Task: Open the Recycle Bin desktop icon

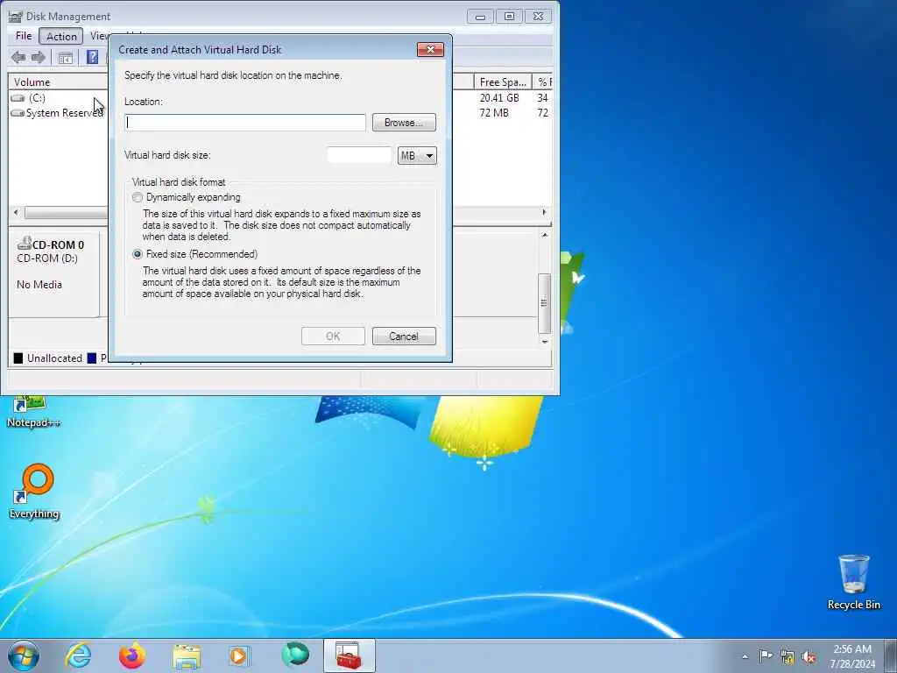Action: click(853, 582)
